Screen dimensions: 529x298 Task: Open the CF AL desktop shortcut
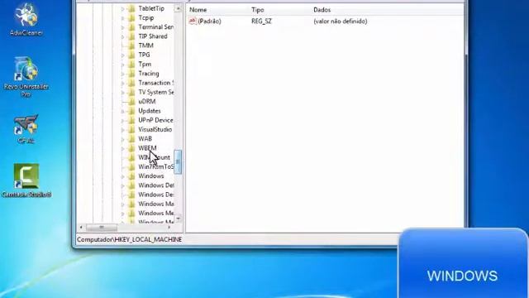tap(26, 129)
